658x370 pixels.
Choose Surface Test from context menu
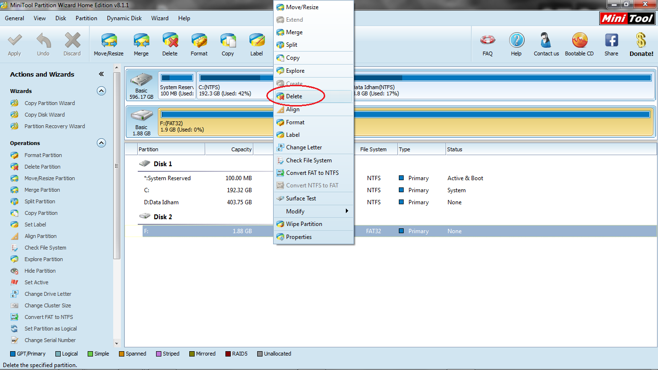tap(314, 198)
